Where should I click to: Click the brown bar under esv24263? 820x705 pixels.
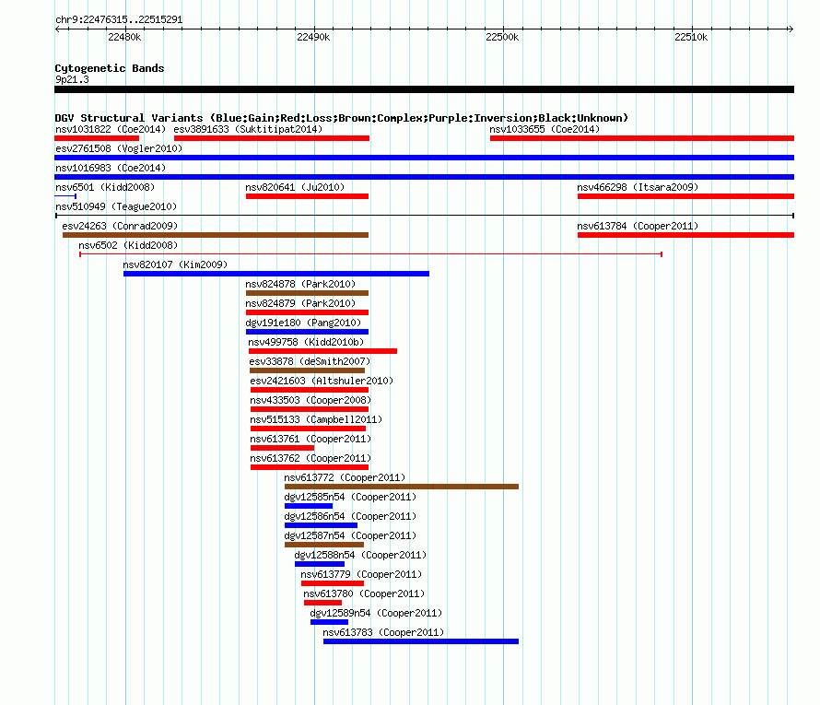click(216, 235)
